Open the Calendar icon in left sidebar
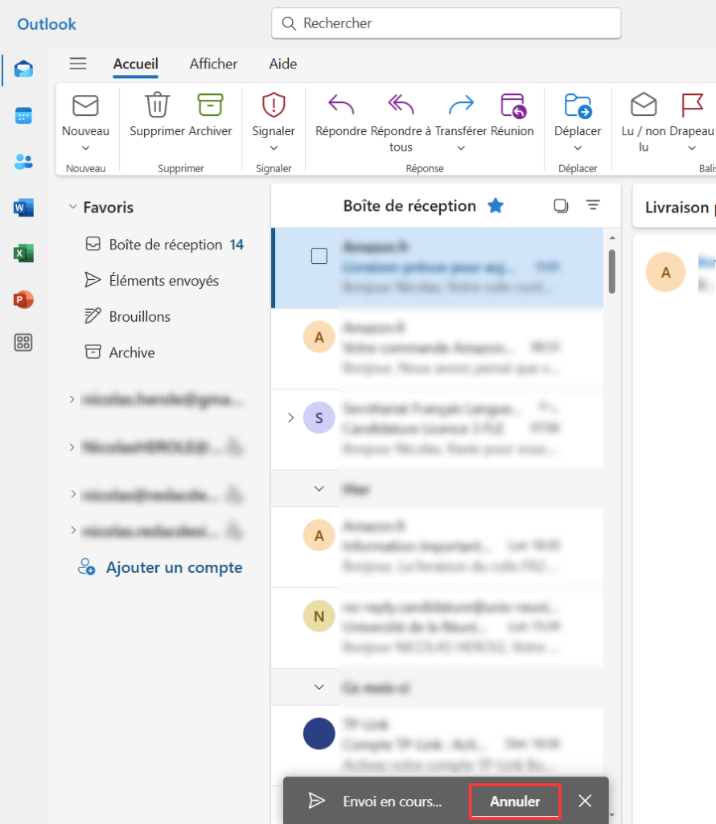The width and height of the screenshot is (716, 824). pos(23,115)
